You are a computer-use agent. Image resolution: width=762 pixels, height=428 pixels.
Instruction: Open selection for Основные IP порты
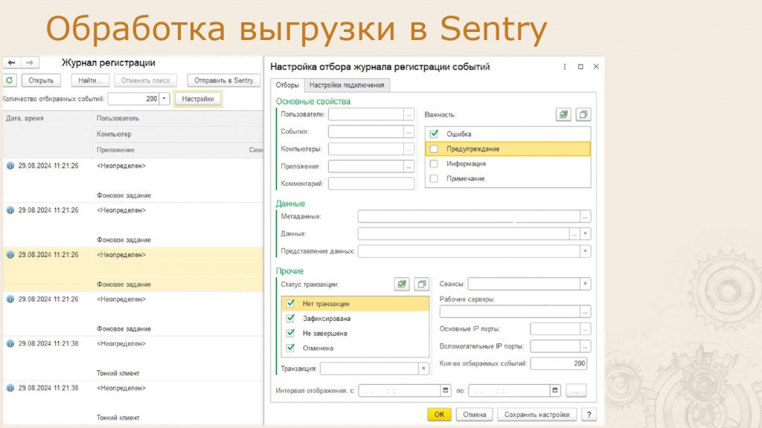point(585,329)
